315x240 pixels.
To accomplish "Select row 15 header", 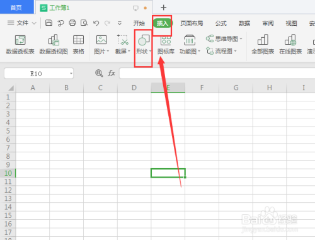I will pyautogui.click(x=8, y=215).
